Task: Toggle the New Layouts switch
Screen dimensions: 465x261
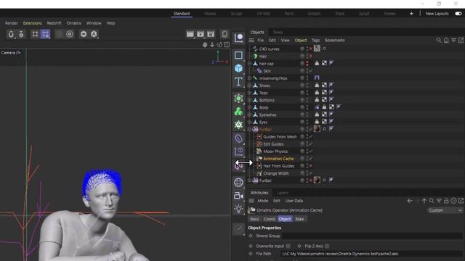Action: (458, 14)
